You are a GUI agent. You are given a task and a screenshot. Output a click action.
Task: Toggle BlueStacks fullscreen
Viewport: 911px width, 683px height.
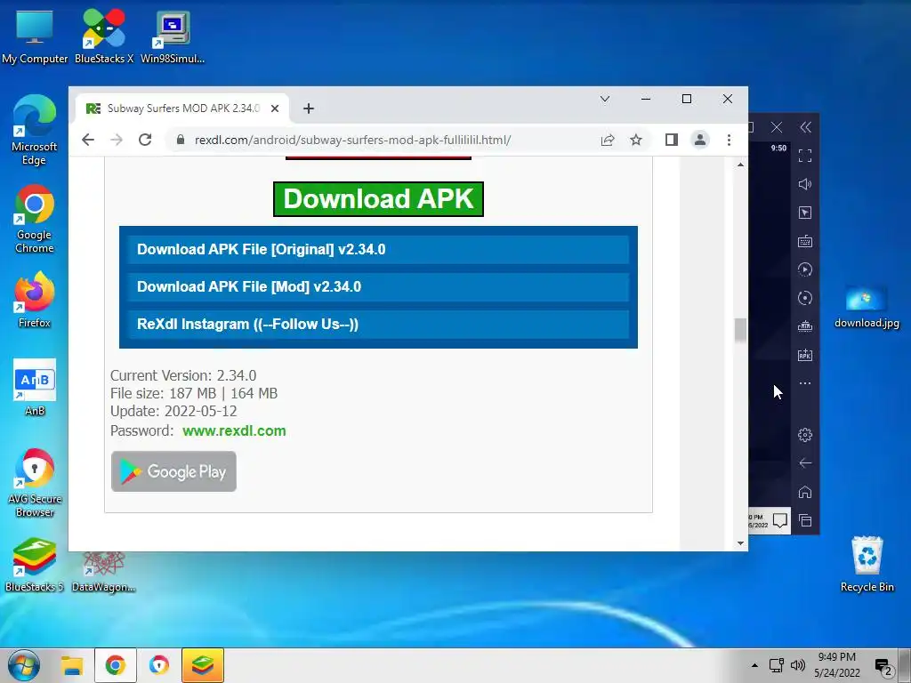pyautogui.click(x=805, y=156)
